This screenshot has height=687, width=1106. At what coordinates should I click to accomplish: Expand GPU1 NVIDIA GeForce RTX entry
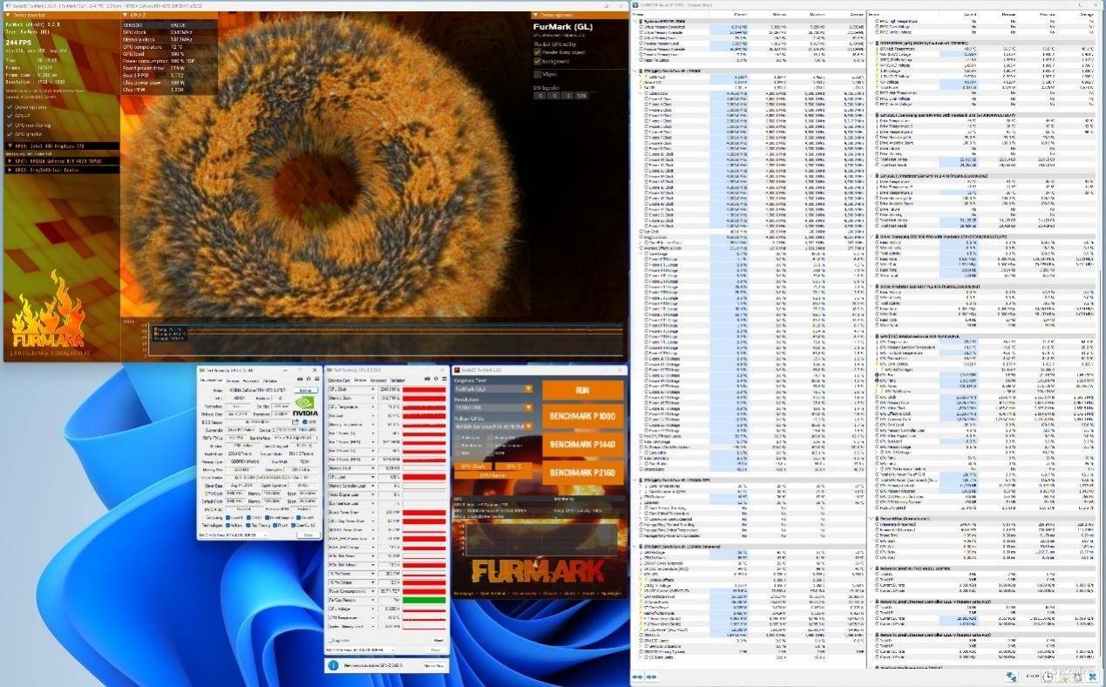click(10, 160)
